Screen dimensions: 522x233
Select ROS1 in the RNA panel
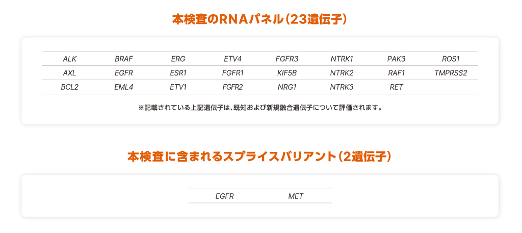click(451, 59)
